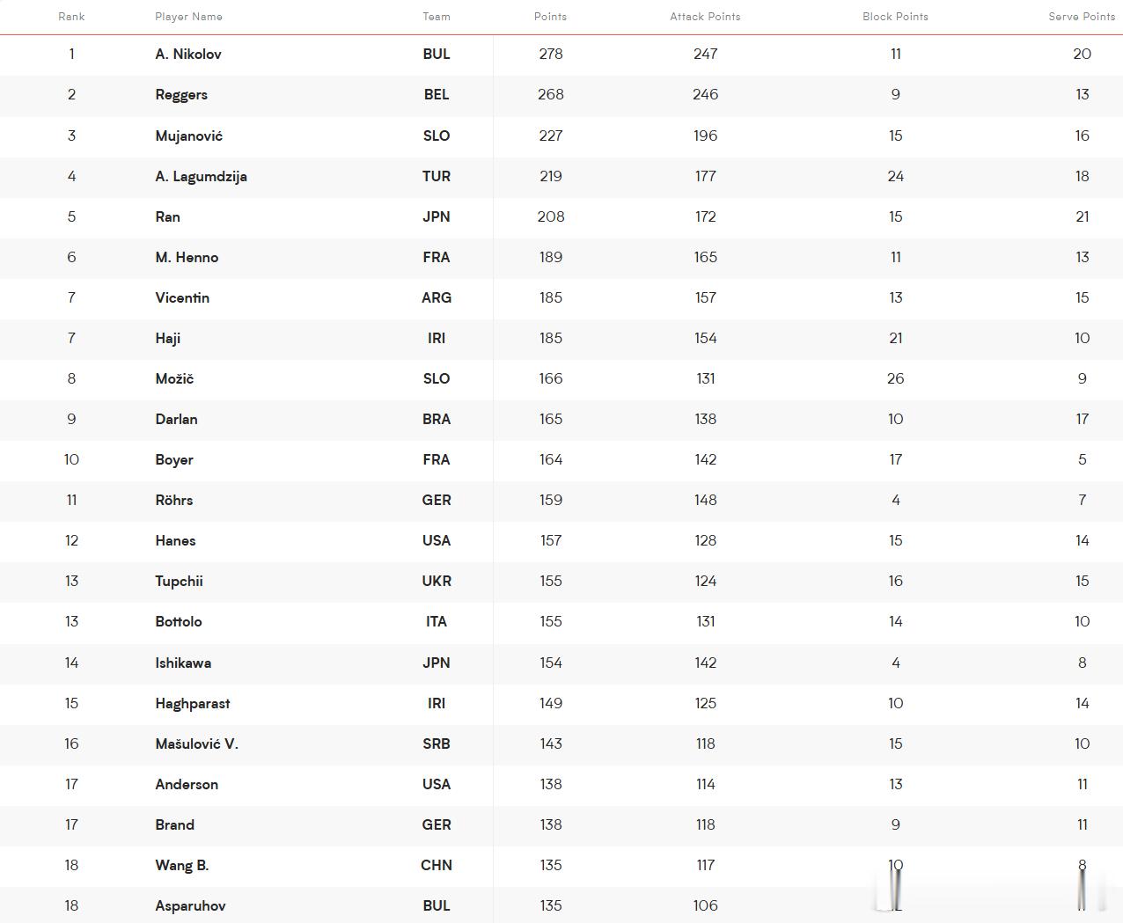Click SLO team code in Možič row
The width and height of the screenshot is (1123, 923).
click(x=437, y=378)
